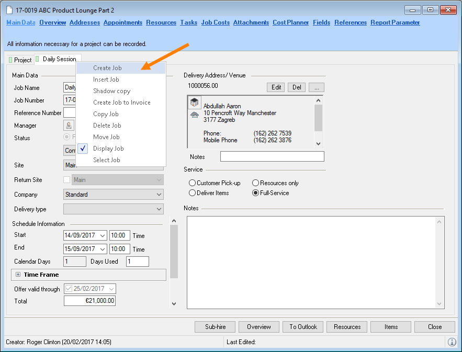462x352 pixels.
Task: Click the delivery address Notes input field
Action: pos(272,157)
